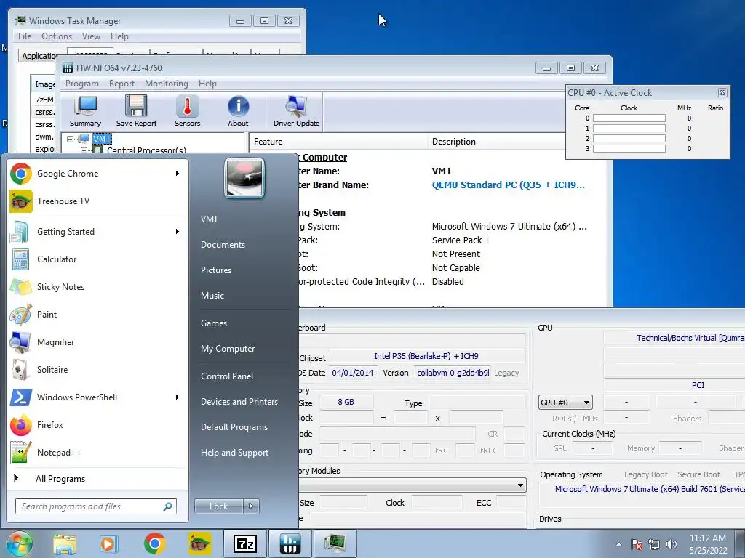
Task: Click Treehouse TV taskbar icon
Action: (x=199, y=543)
